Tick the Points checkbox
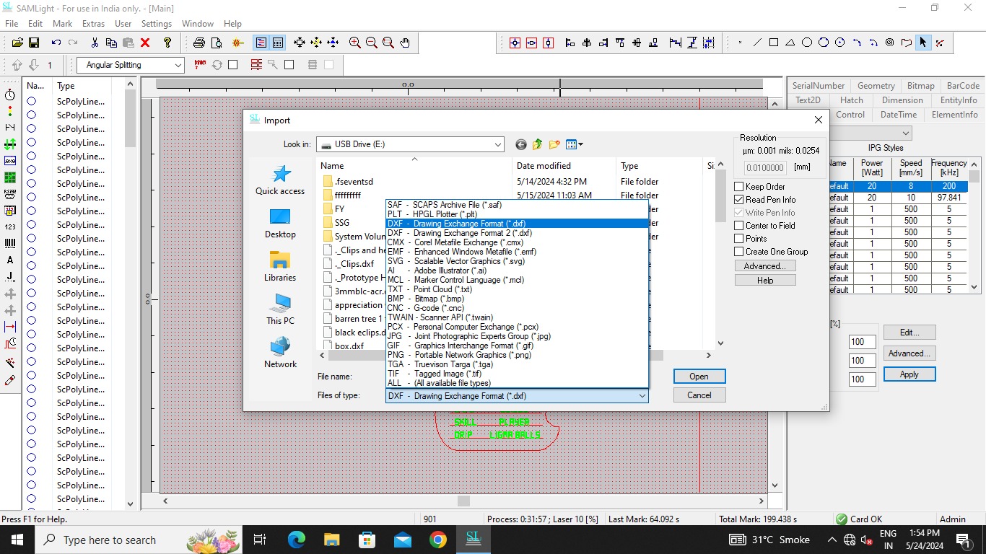Image resolution: width=986 pixels, height=554 pixels. (x=738, y=239)
